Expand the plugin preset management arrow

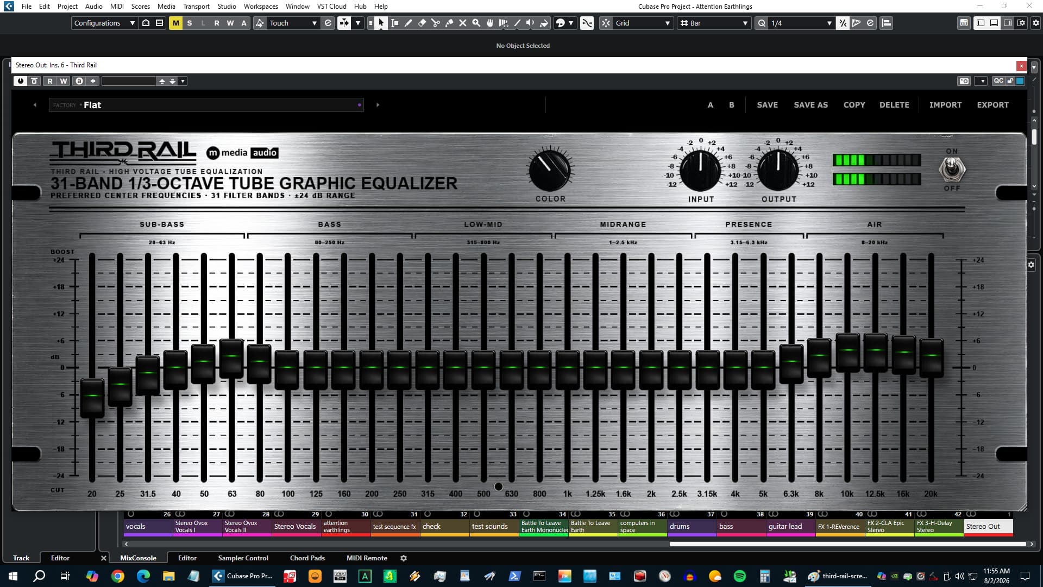click(183, 81)
